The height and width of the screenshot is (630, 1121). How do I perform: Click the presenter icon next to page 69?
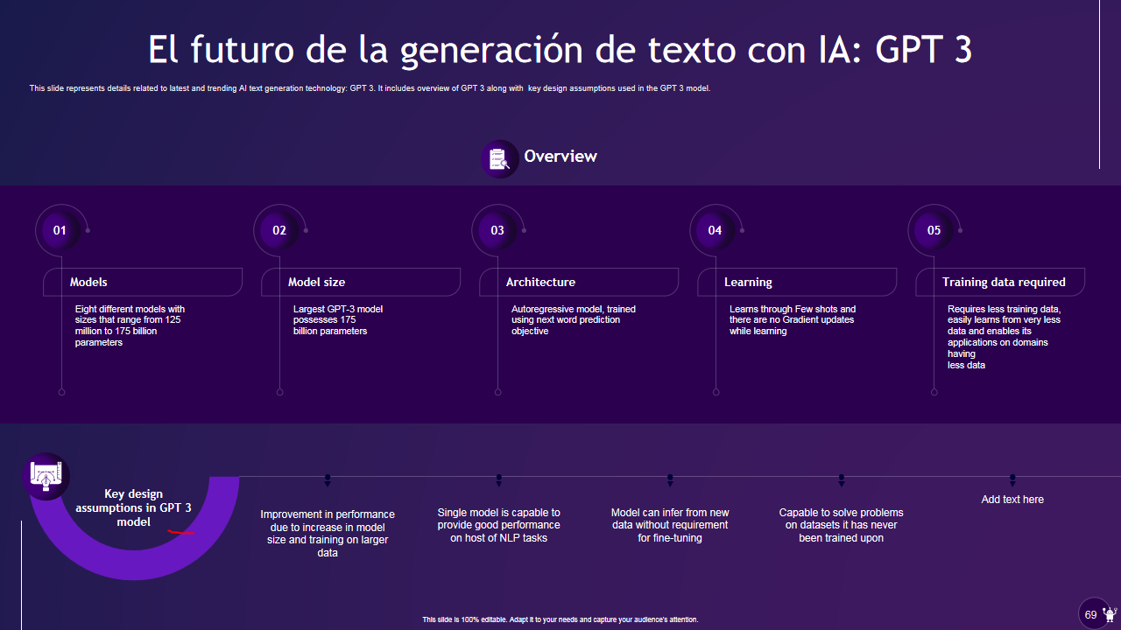(1110, 614)
